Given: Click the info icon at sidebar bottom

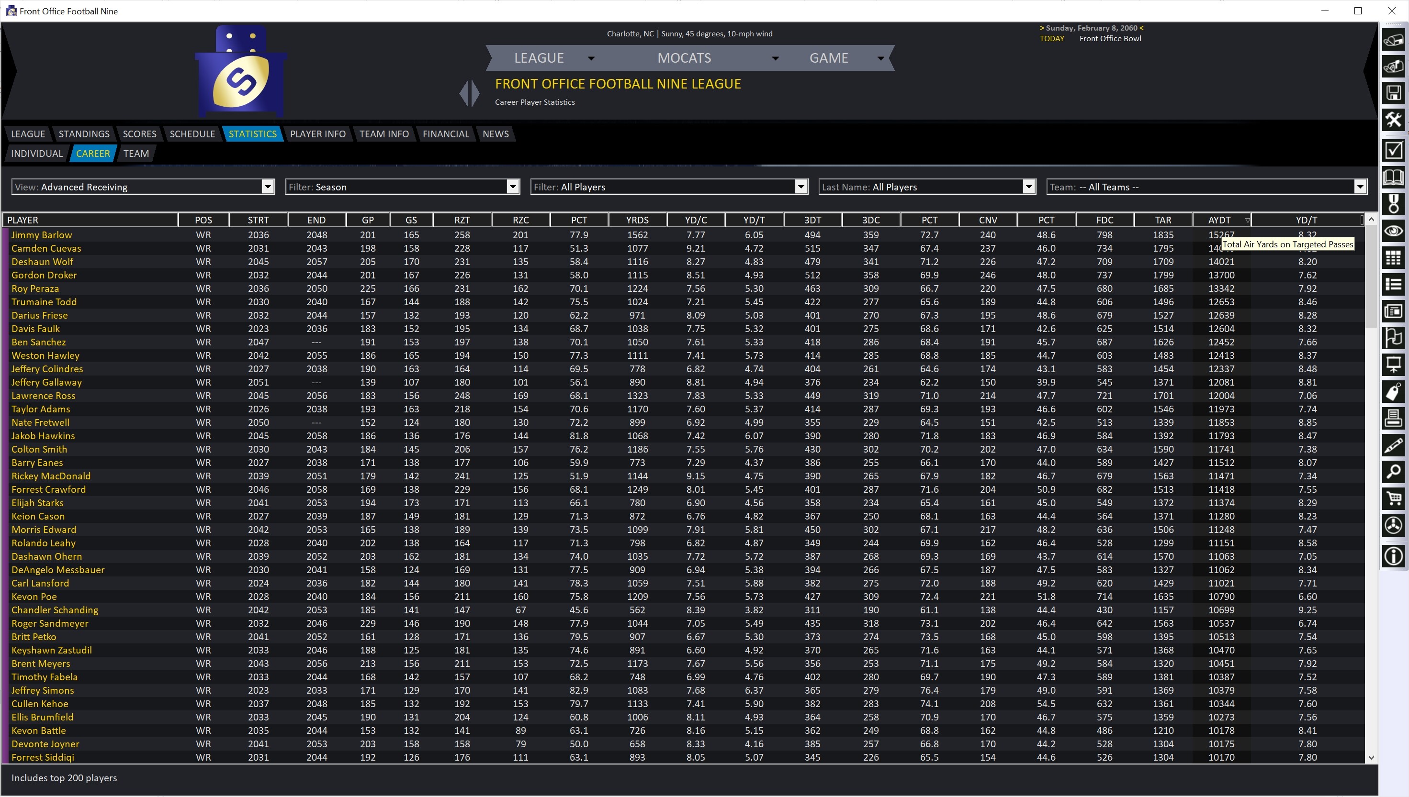Looking at the screenshot, I should 1394,556.
